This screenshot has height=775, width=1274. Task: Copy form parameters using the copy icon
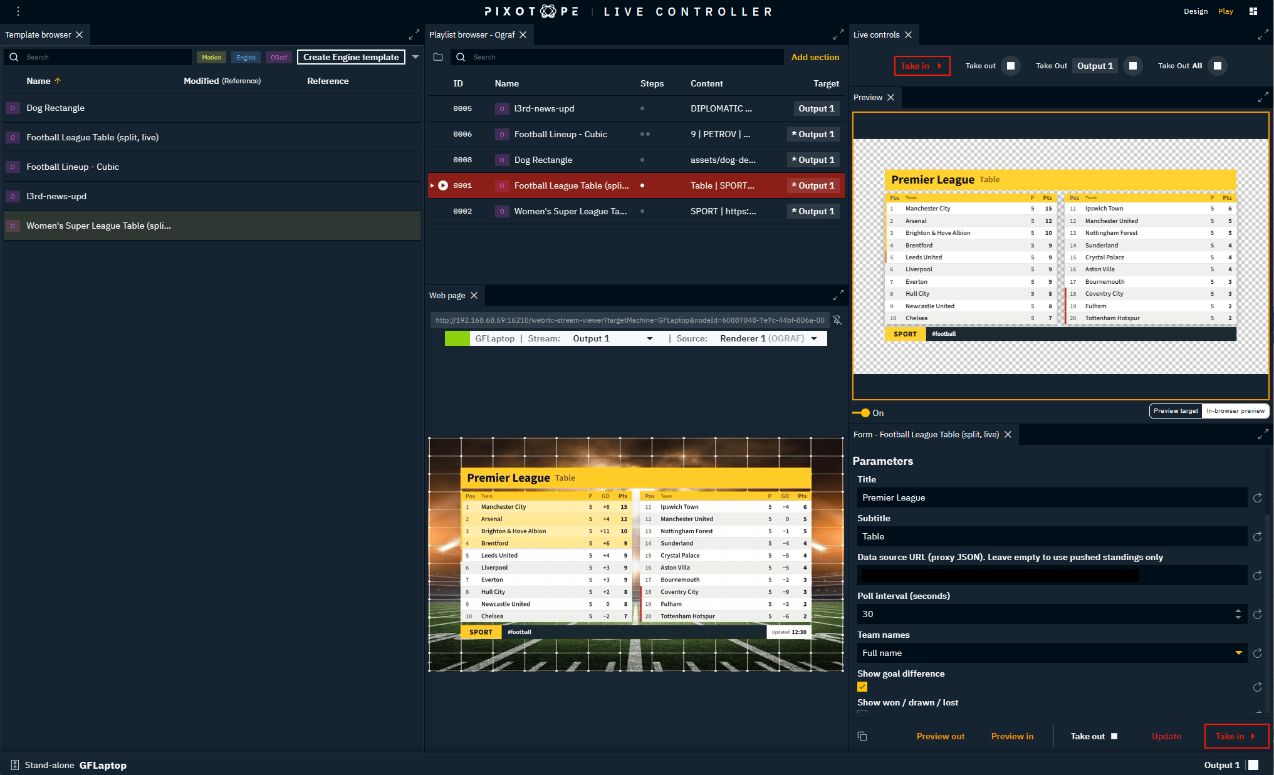(862, 736)
